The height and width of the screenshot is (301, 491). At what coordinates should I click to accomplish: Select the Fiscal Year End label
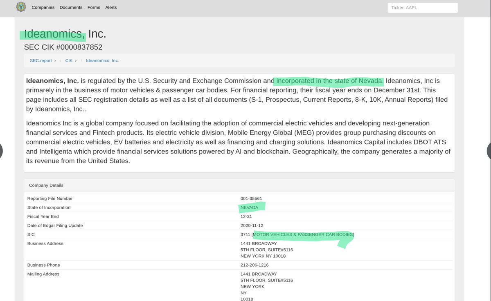(43, 216)
